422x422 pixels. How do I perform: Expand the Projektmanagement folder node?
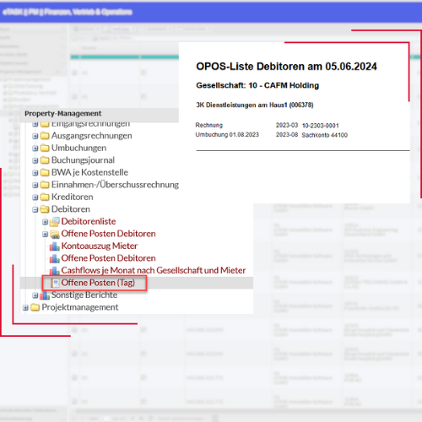coord(25,308)
